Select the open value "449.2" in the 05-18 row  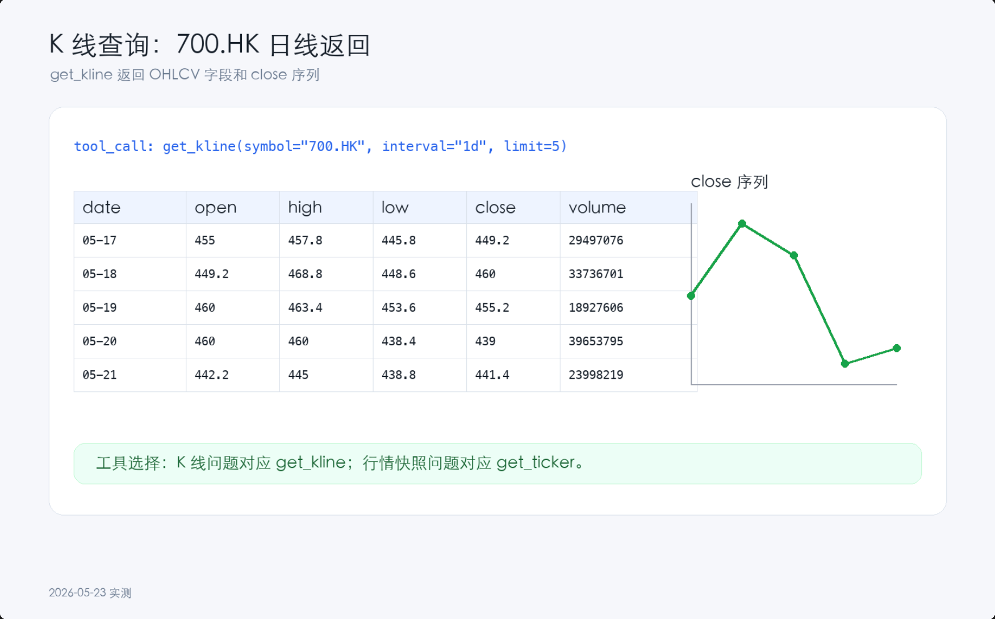point(211,274)
